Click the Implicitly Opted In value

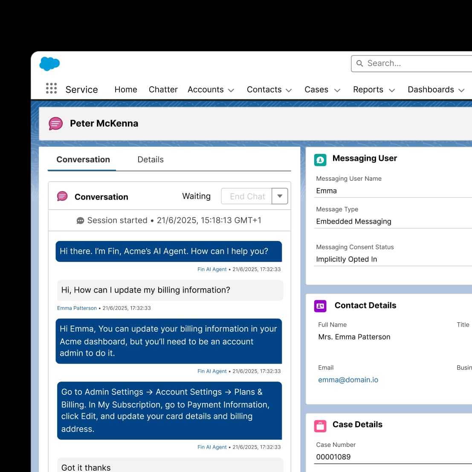(x=347, y=260)
